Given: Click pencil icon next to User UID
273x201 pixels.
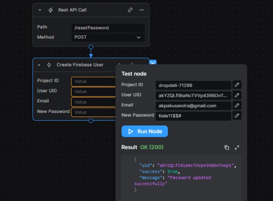Looking at the screenshot, I should (237, 95).
